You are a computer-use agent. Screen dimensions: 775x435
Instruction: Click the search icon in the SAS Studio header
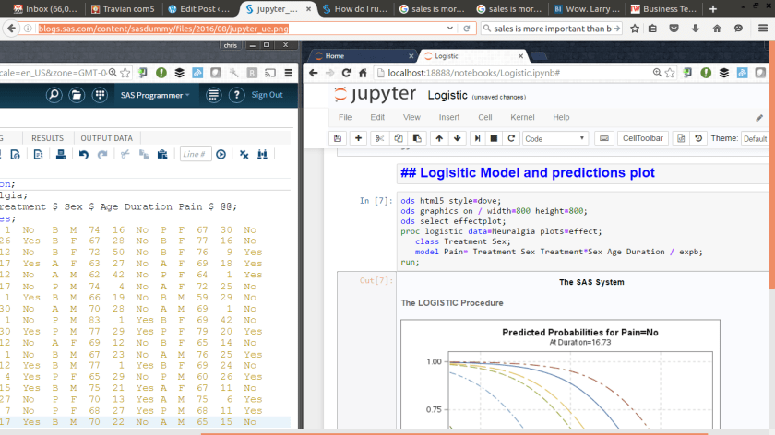(54, 95)
